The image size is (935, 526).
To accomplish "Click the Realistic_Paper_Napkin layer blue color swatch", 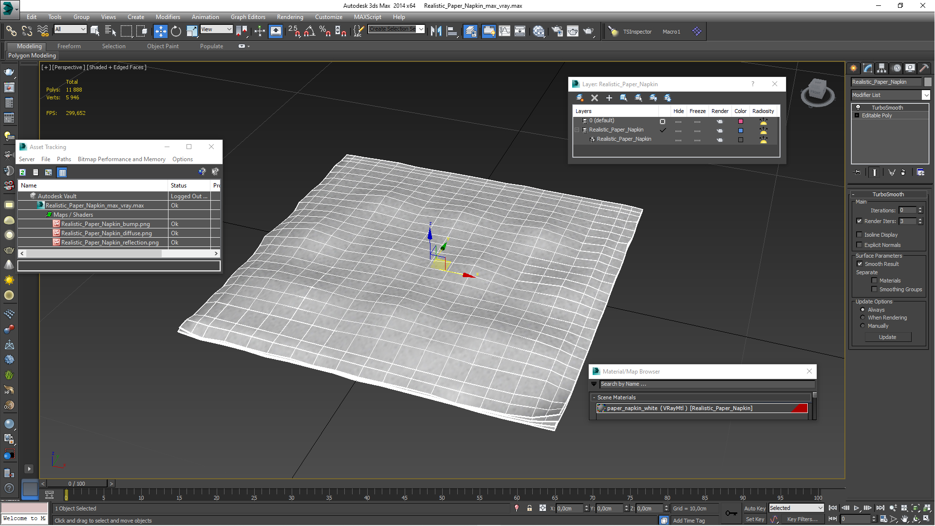I will (x=740, y=131).
